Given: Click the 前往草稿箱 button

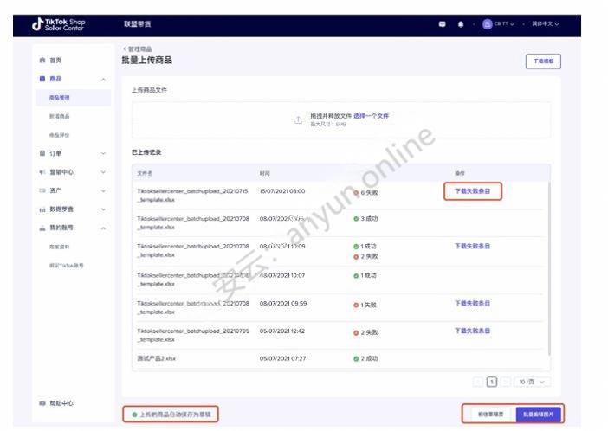Looking at the screenshot, I should (x=490, y=415).
